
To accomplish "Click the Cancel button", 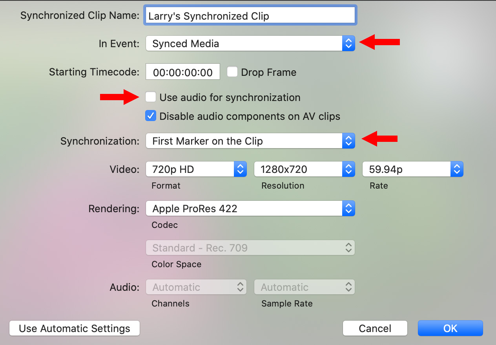I will (x=375, y=328).
